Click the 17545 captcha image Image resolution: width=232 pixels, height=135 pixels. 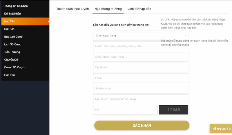click(173, 110)
